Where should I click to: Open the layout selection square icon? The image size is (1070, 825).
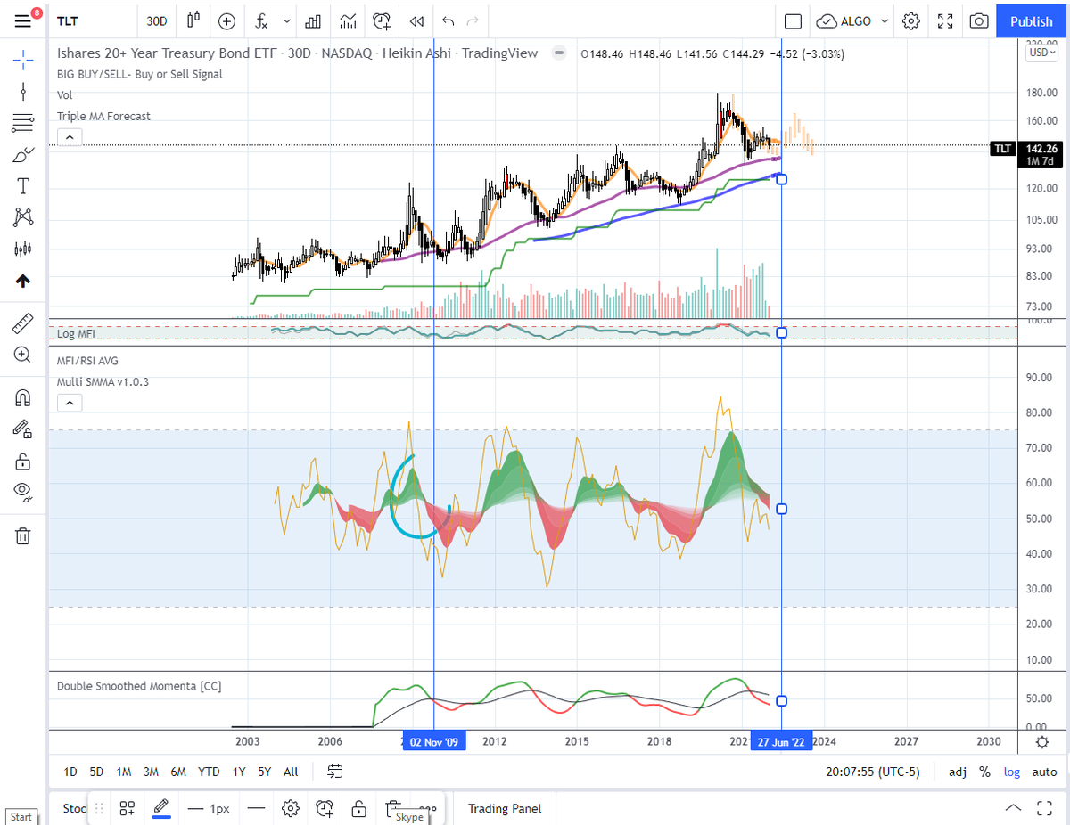tap(793, 20)
